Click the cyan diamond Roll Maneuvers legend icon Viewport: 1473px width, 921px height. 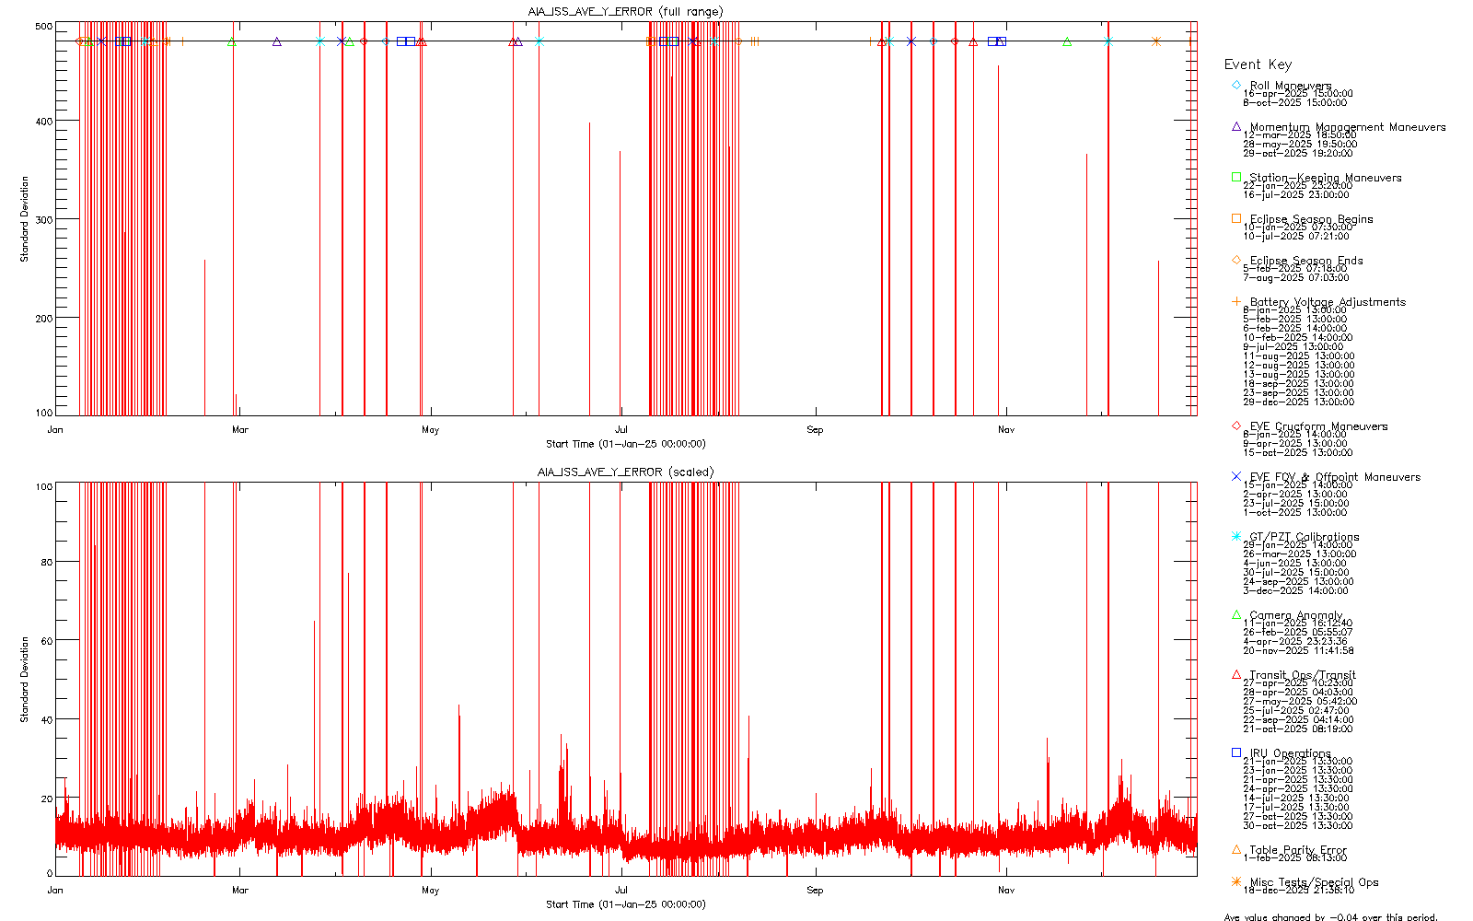click(1236, 85)
